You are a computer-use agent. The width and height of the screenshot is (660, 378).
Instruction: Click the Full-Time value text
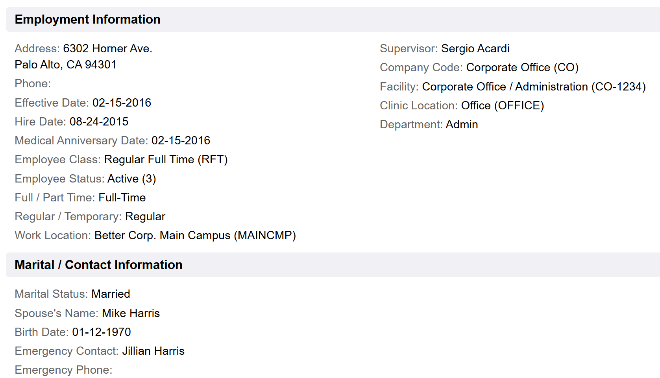click(122, 197)
